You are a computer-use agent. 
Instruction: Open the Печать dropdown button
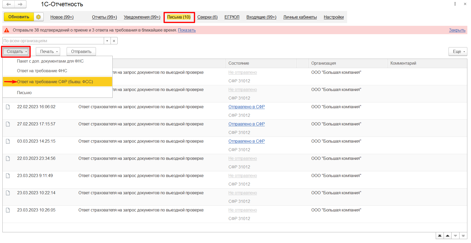(48, 52)
